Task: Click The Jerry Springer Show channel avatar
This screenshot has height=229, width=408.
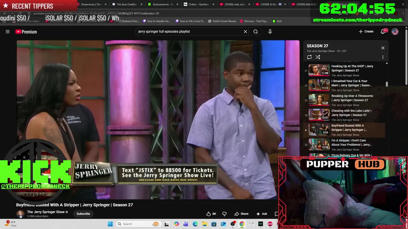Action: 20,214
